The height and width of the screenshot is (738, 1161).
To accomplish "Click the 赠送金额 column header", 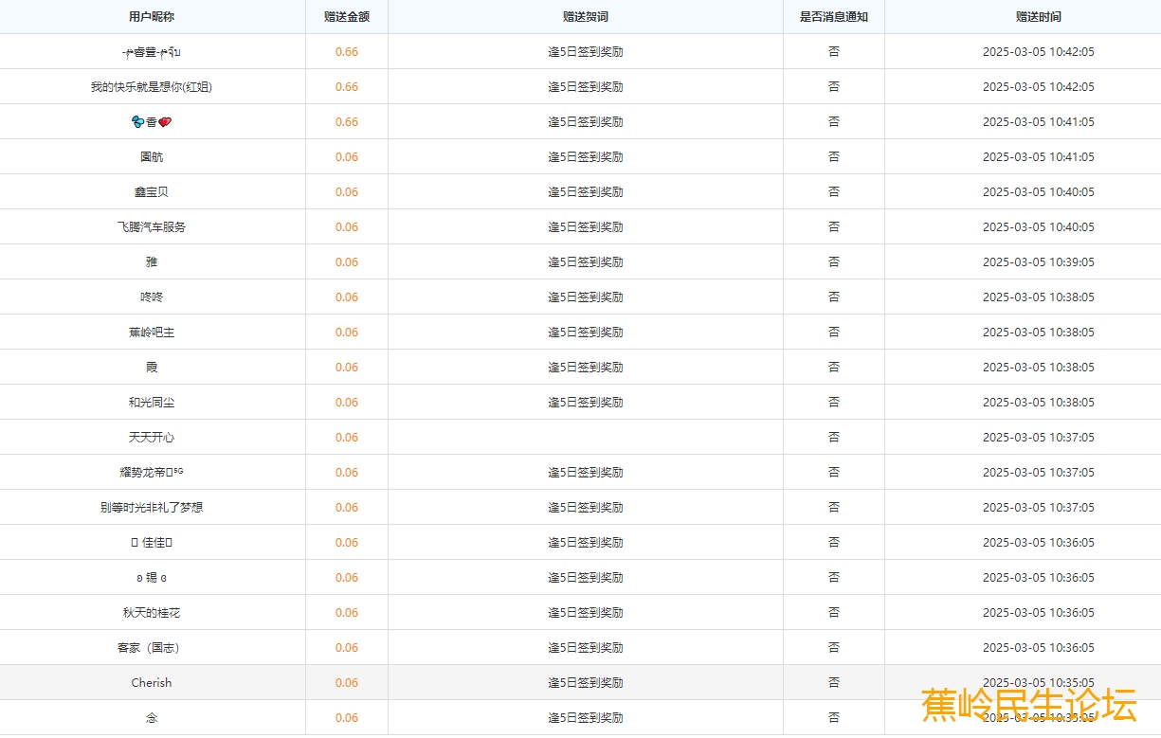I will pyautogui.click(x=346, y=17).
